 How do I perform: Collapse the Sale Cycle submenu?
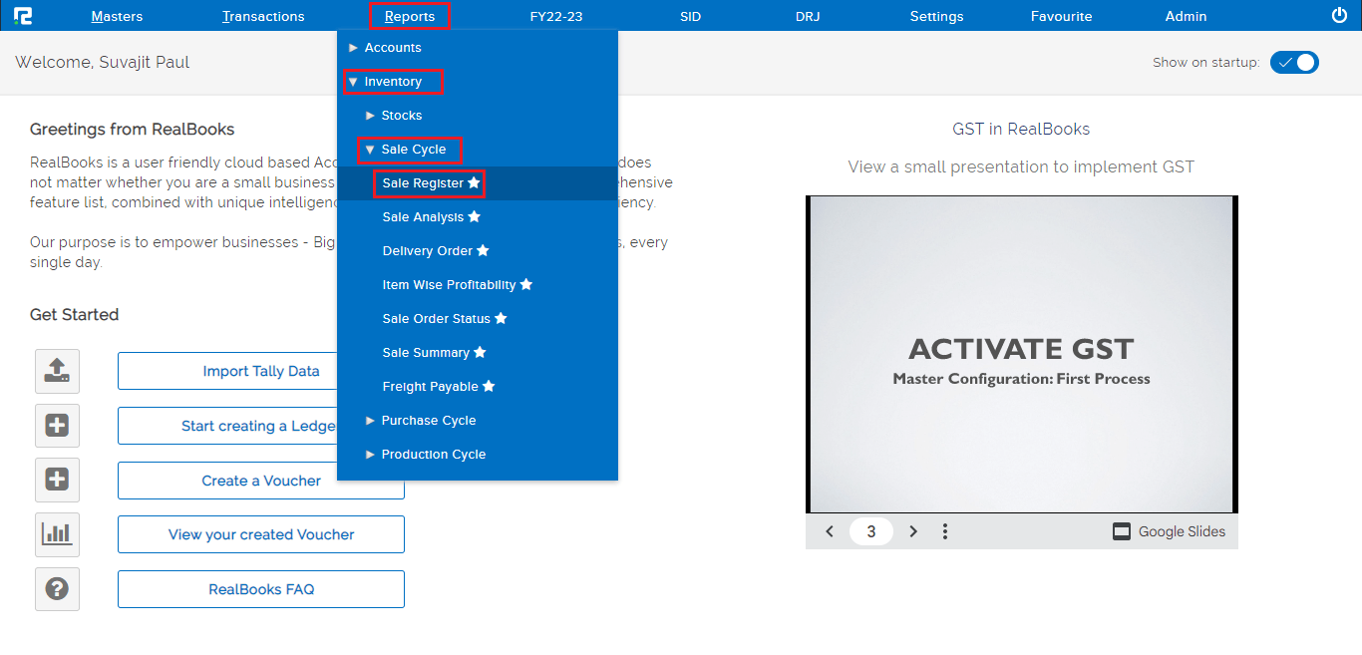point(412,150)
